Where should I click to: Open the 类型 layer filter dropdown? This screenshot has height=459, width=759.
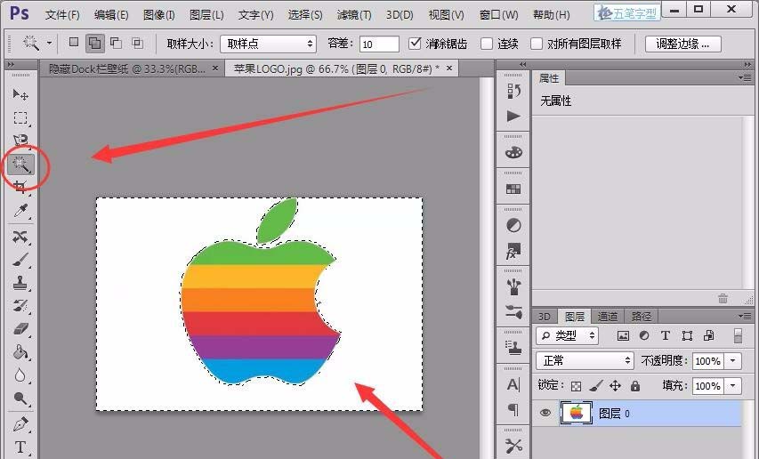568,335
